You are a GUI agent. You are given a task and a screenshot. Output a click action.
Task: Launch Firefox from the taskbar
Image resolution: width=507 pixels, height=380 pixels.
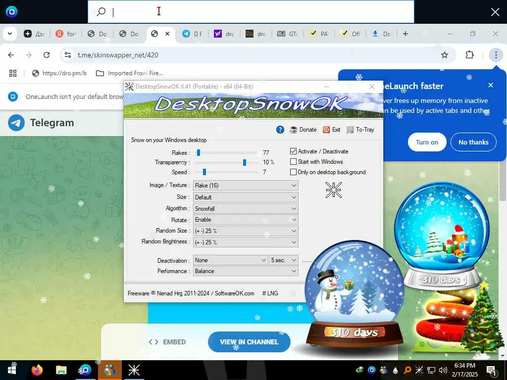click(x=37, y=370)
